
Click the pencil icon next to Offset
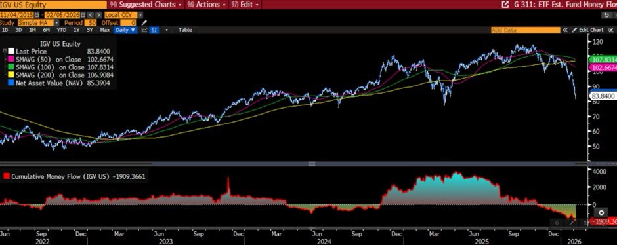click(x=144, y=23)
